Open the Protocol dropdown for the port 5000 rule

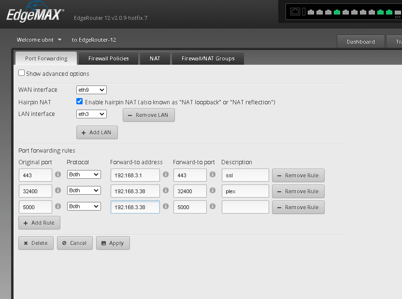tap(84, 206)
